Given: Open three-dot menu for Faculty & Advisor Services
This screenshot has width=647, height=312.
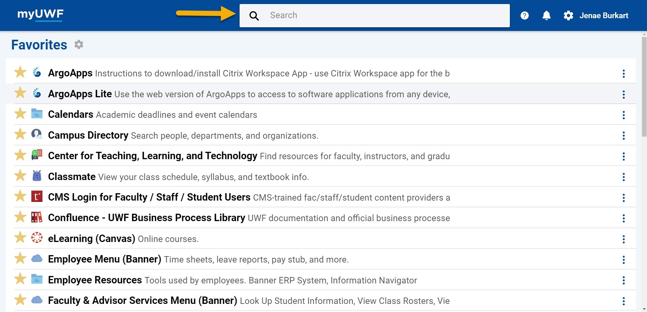Looking at the screenshot, I should (623, 301).
